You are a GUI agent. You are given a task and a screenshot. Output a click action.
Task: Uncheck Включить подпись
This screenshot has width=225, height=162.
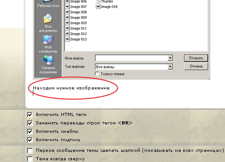[30, 140]
